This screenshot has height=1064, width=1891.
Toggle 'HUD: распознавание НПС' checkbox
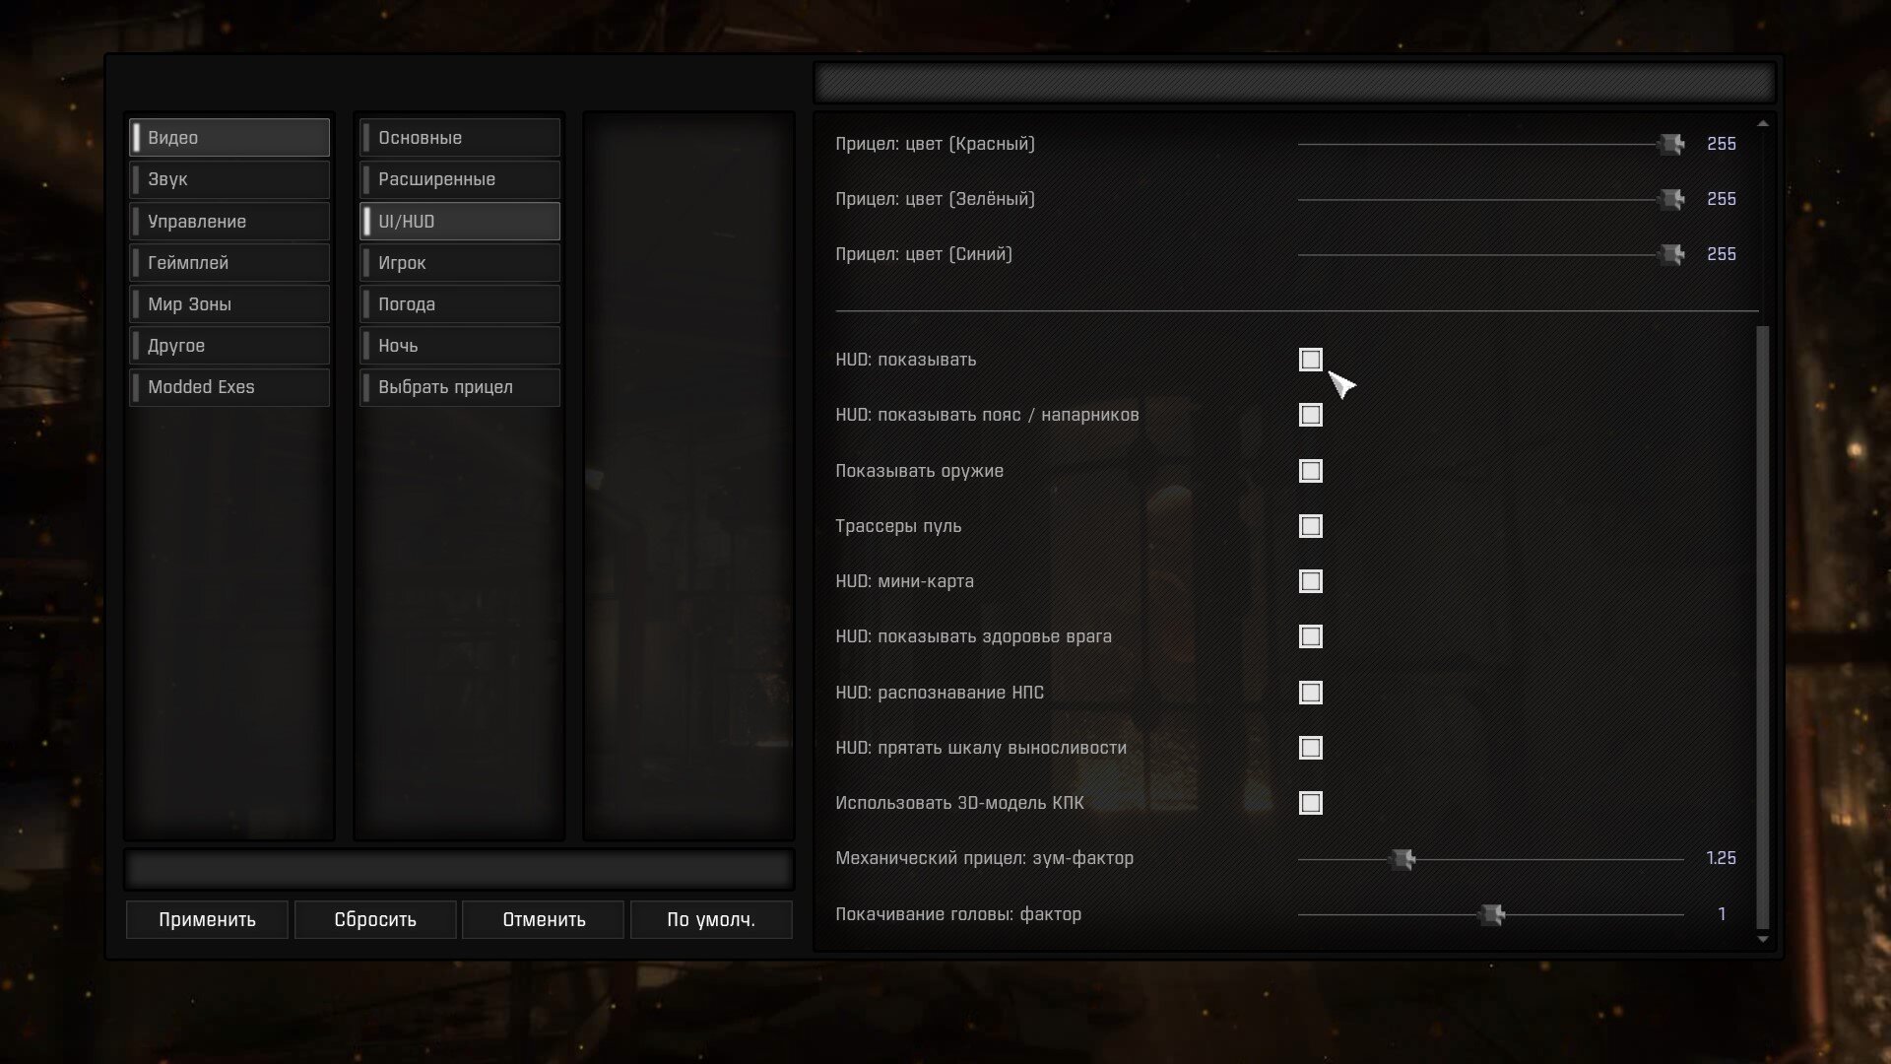coord(1310,693)
